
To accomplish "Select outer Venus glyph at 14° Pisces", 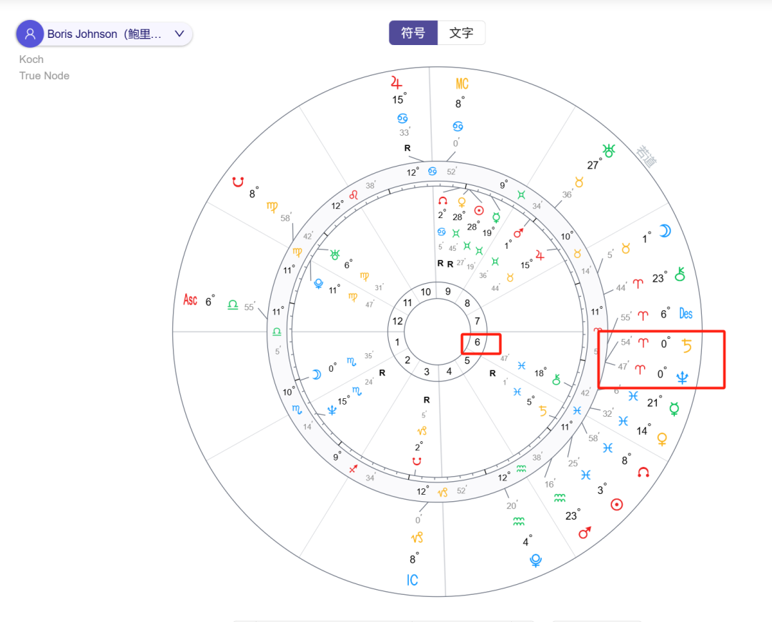I will [662, 439].
